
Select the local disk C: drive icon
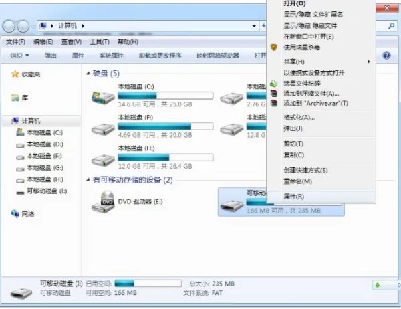pos(103,97)
